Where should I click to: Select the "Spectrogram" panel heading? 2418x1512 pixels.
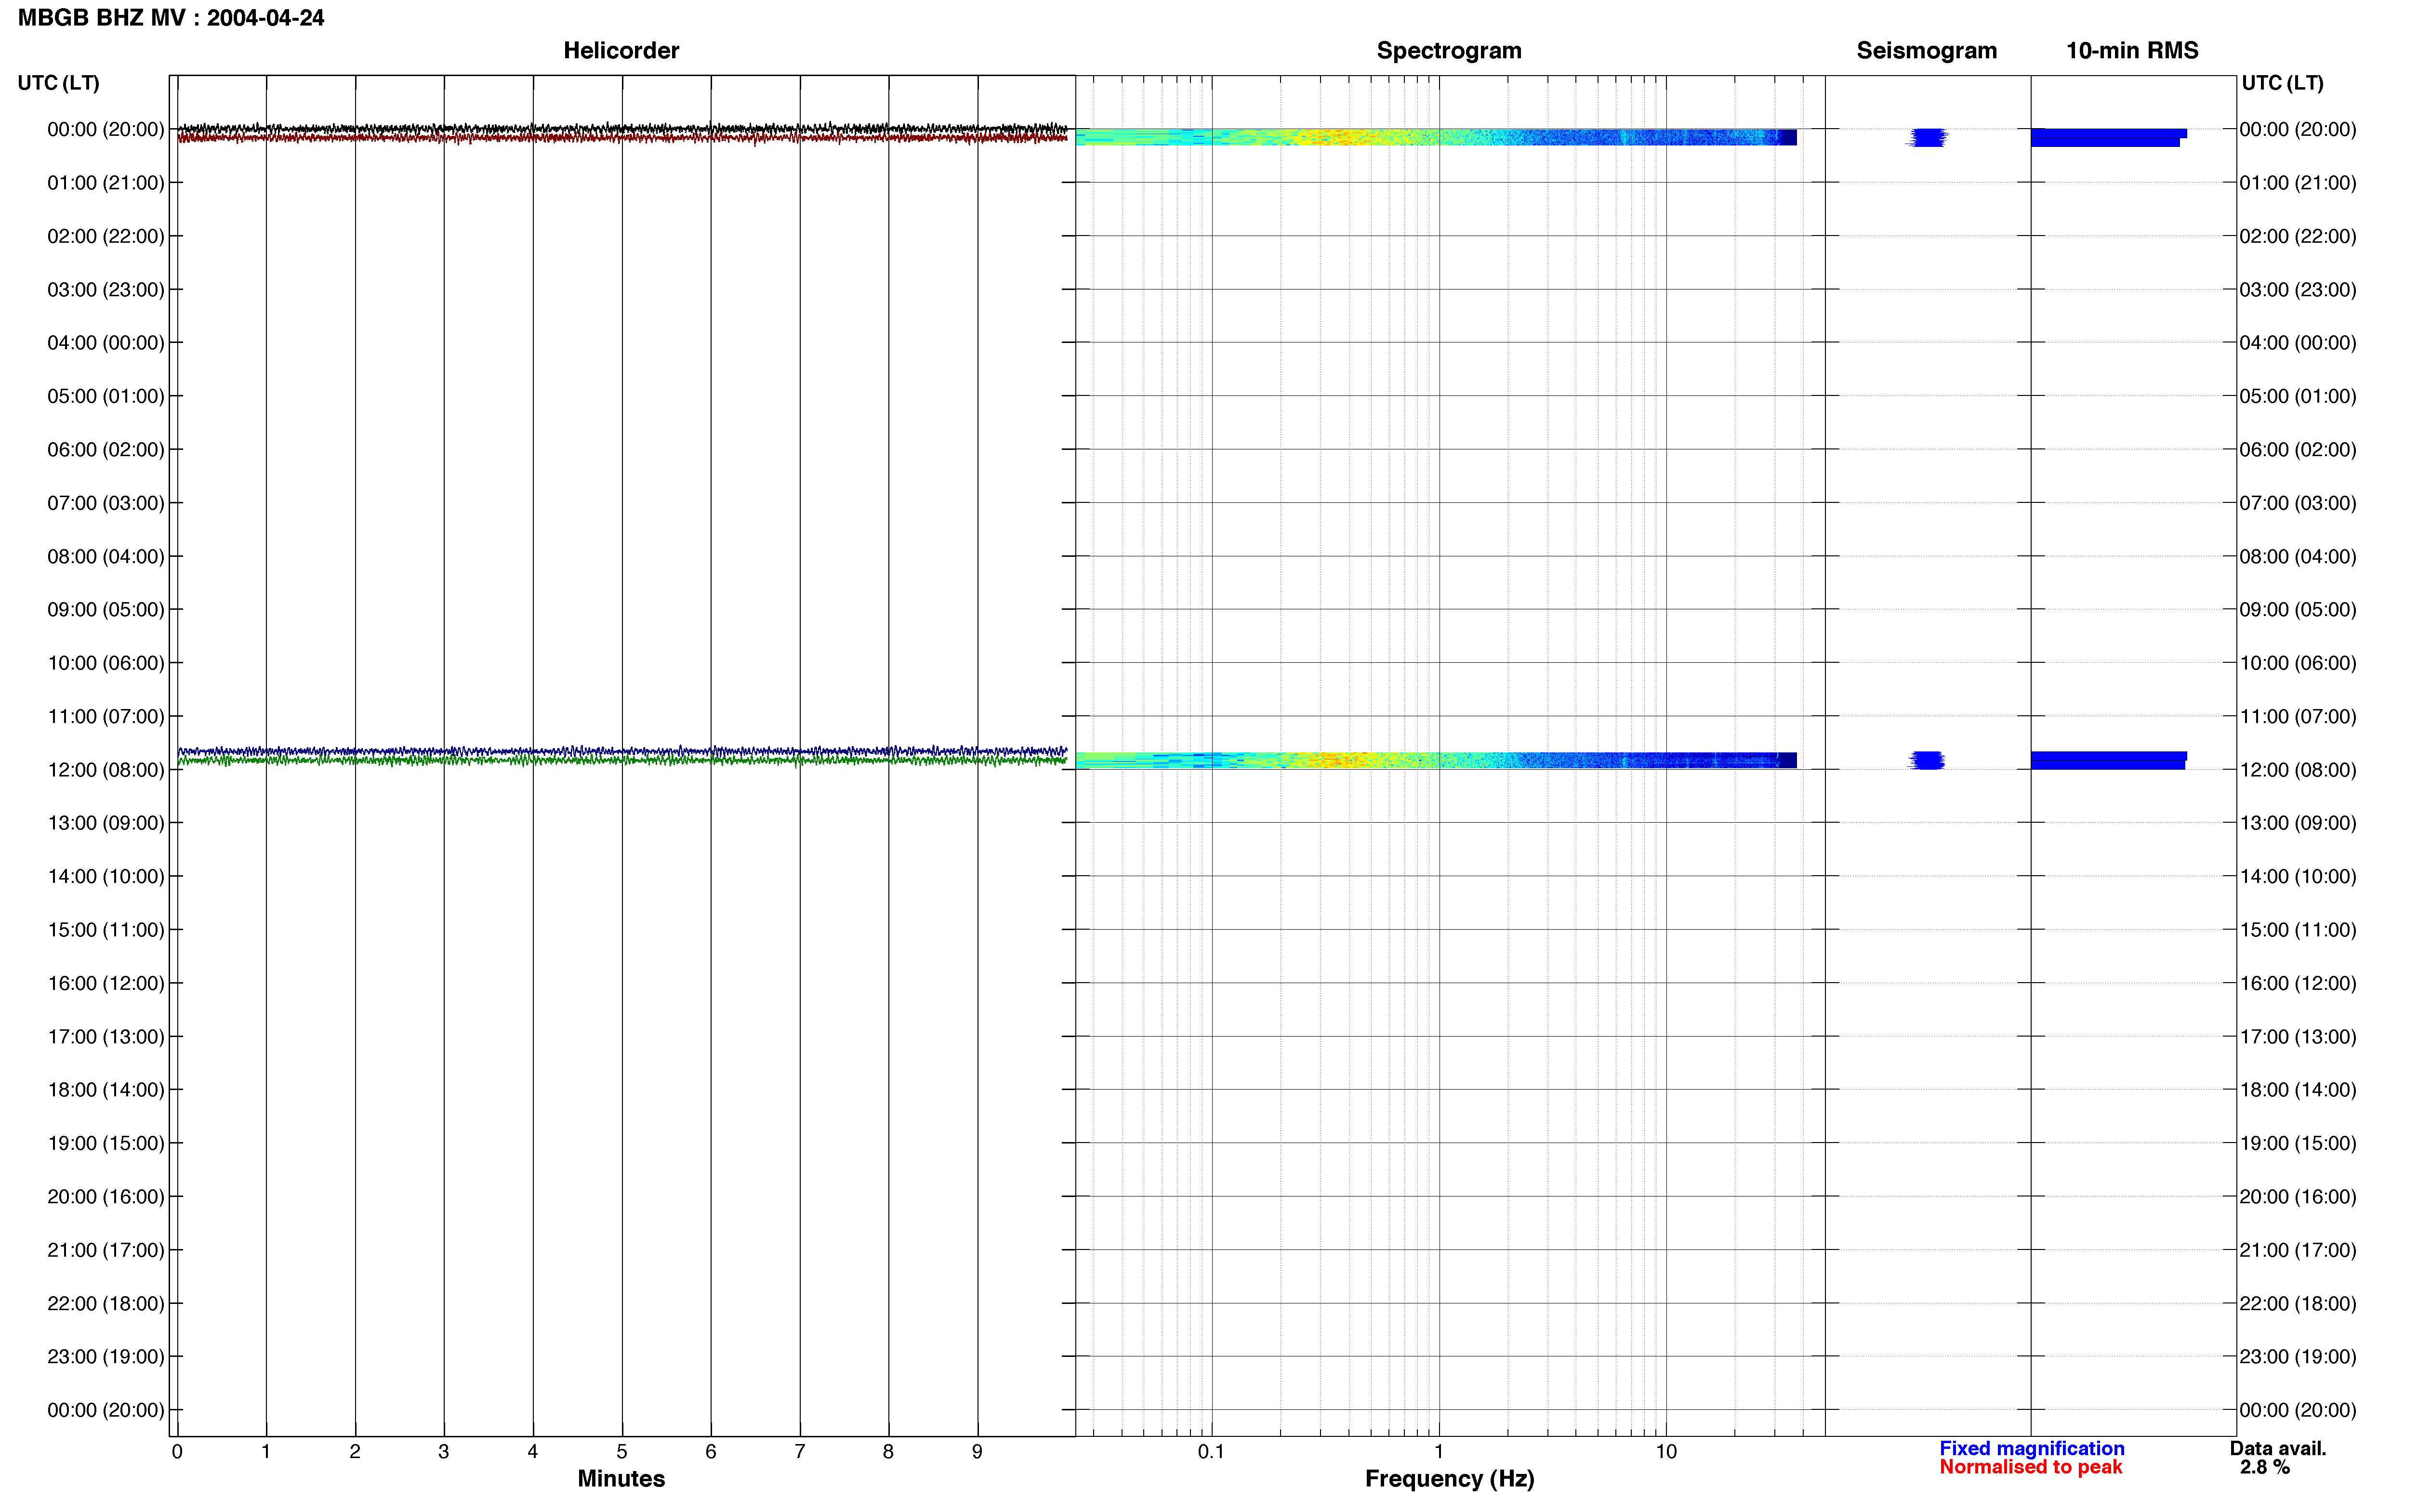pyautogui.click(x=1449, y=51)
